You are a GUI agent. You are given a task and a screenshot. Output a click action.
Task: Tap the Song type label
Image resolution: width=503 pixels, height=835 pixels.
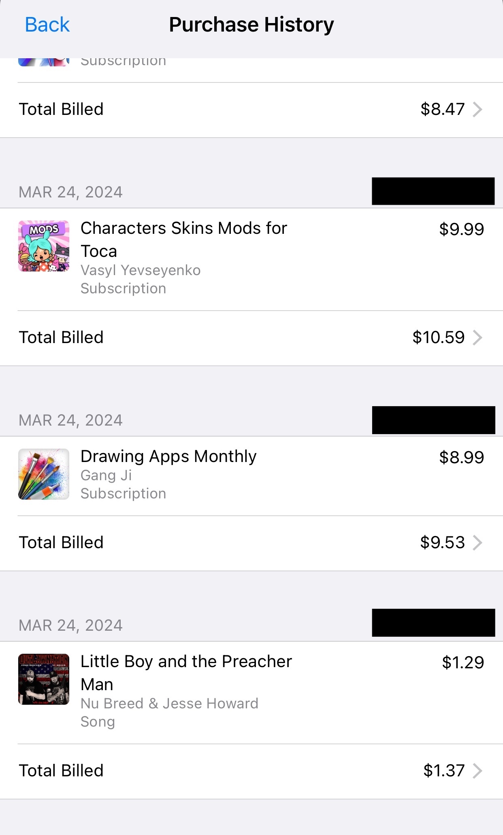click(98, 722)
